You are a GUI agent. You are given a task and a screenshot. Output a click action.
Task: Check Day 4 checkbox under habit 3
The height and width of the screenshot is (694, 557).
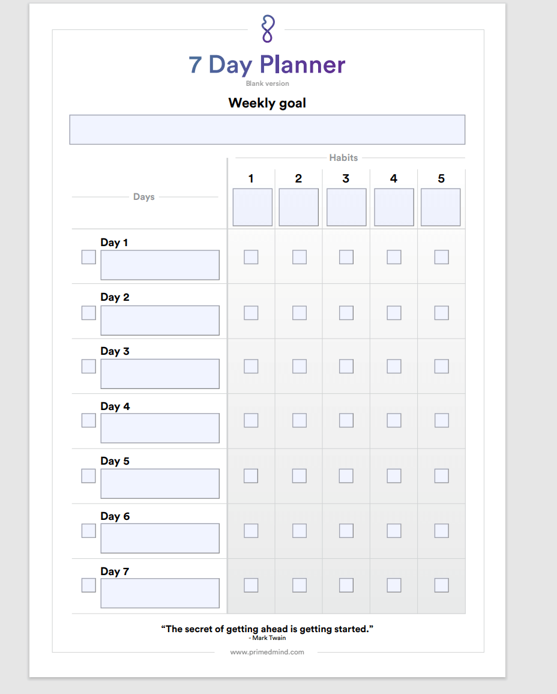(x=346, y=420)
